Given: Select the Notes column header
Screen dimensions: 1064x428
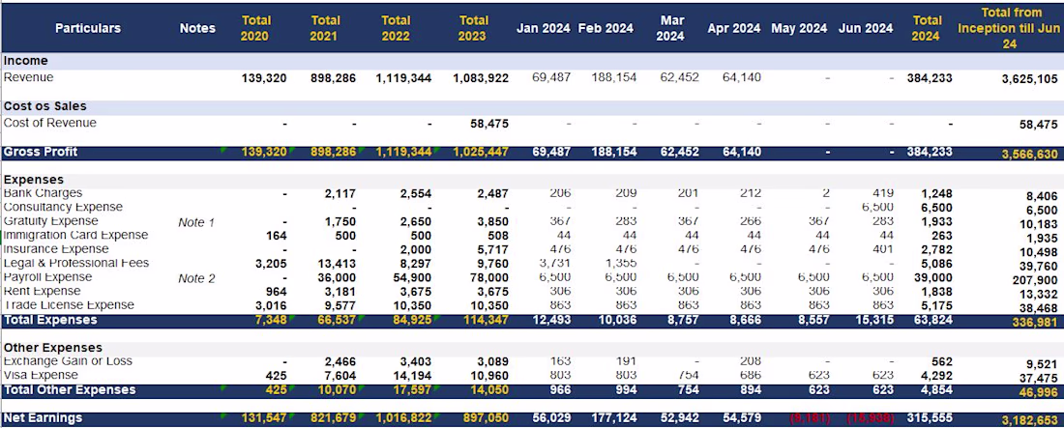Looking at the screenshot, I should 197,28.
